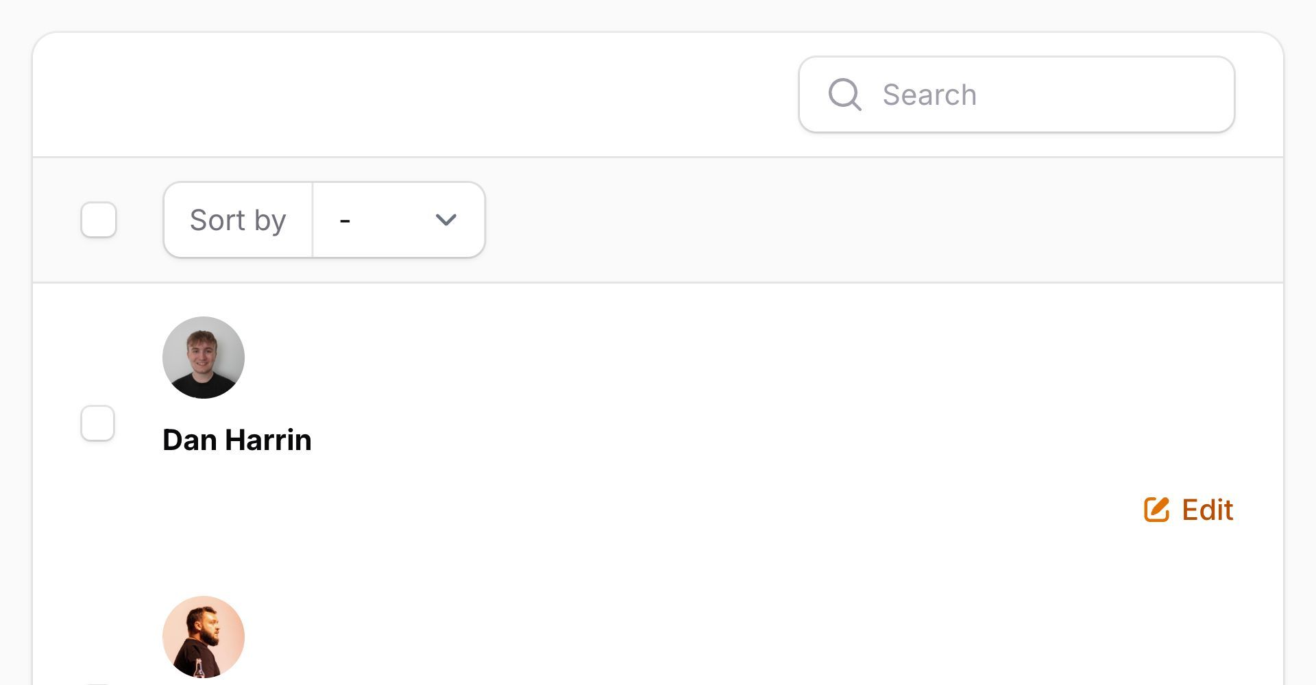Open Dan Harrin's circular profile picture

203,357
